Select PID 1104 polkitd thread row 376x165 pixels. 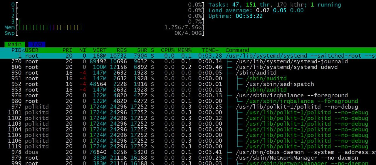188,129
